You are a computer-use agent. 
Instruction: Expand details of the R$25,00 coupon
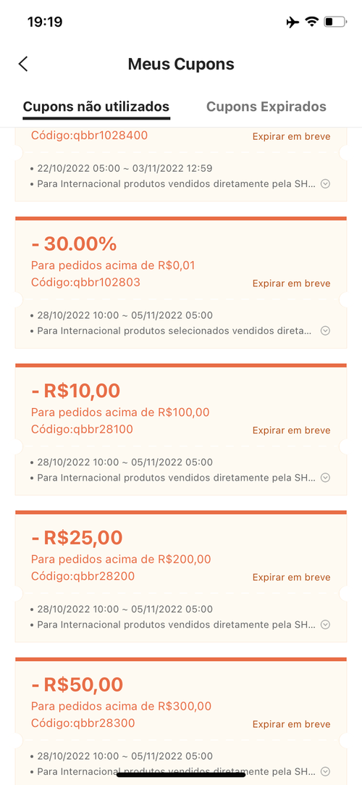click(325, 624)
